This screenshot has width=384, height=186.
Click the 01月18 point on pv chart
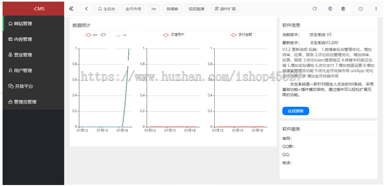point(122,127)
